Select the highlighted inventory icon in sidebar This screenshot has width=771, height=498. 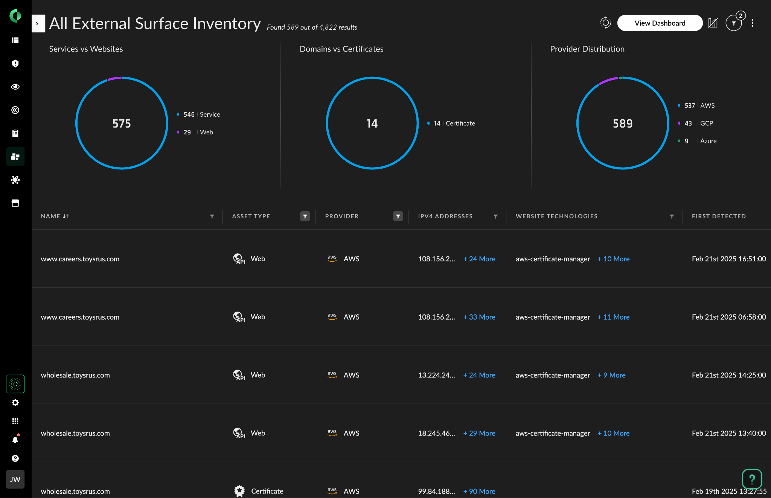[15, 156]
